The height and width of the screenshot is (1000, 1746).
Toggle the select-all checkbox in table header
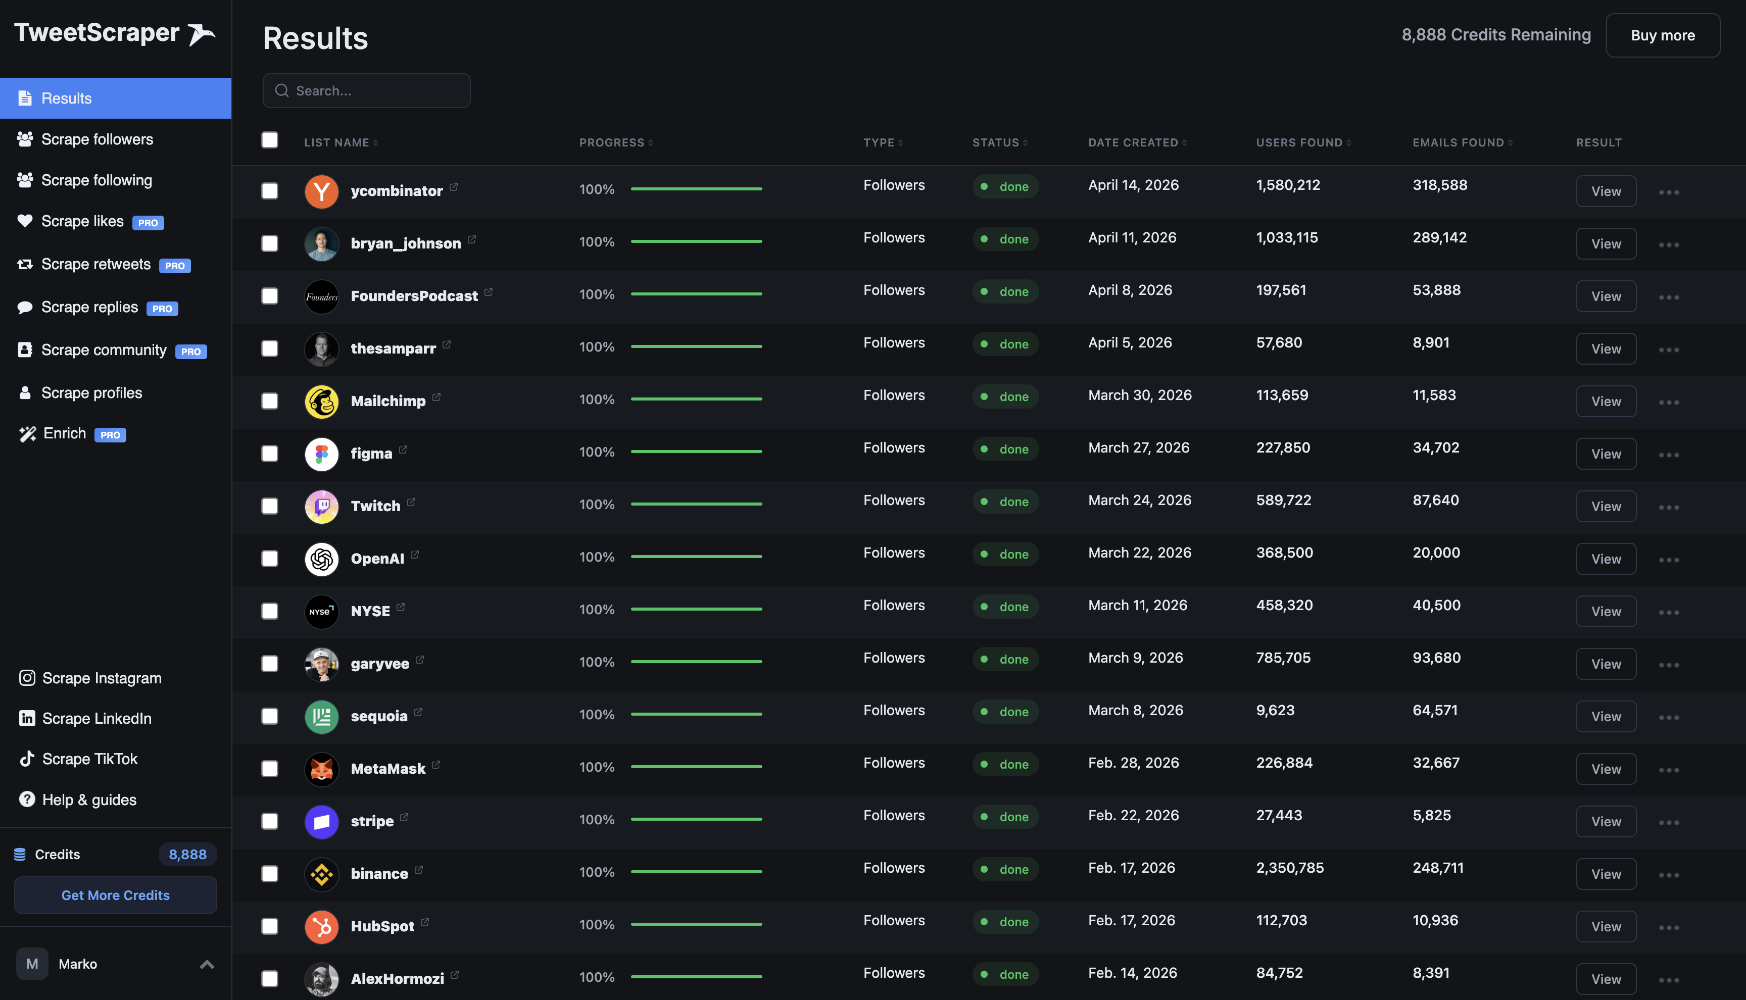(x=270, y=139)
